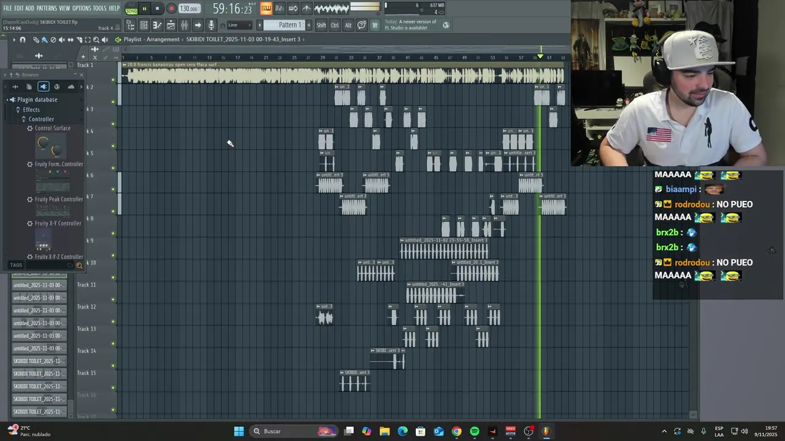Toggle mute for Track 14
The image size is (785, 441).
(113, 366)
